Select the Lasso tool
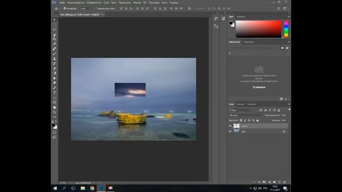Image resolution: width=342 pixels, height=192 pixels. coord(55,29)
